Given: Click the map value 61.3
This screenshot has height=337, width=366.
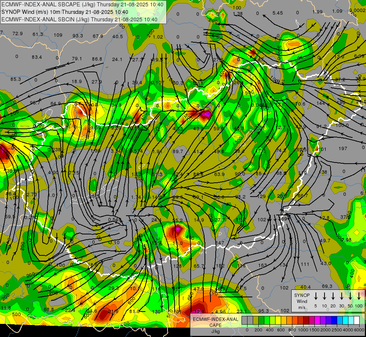Looking at the screenshot, I should (38, 34).
